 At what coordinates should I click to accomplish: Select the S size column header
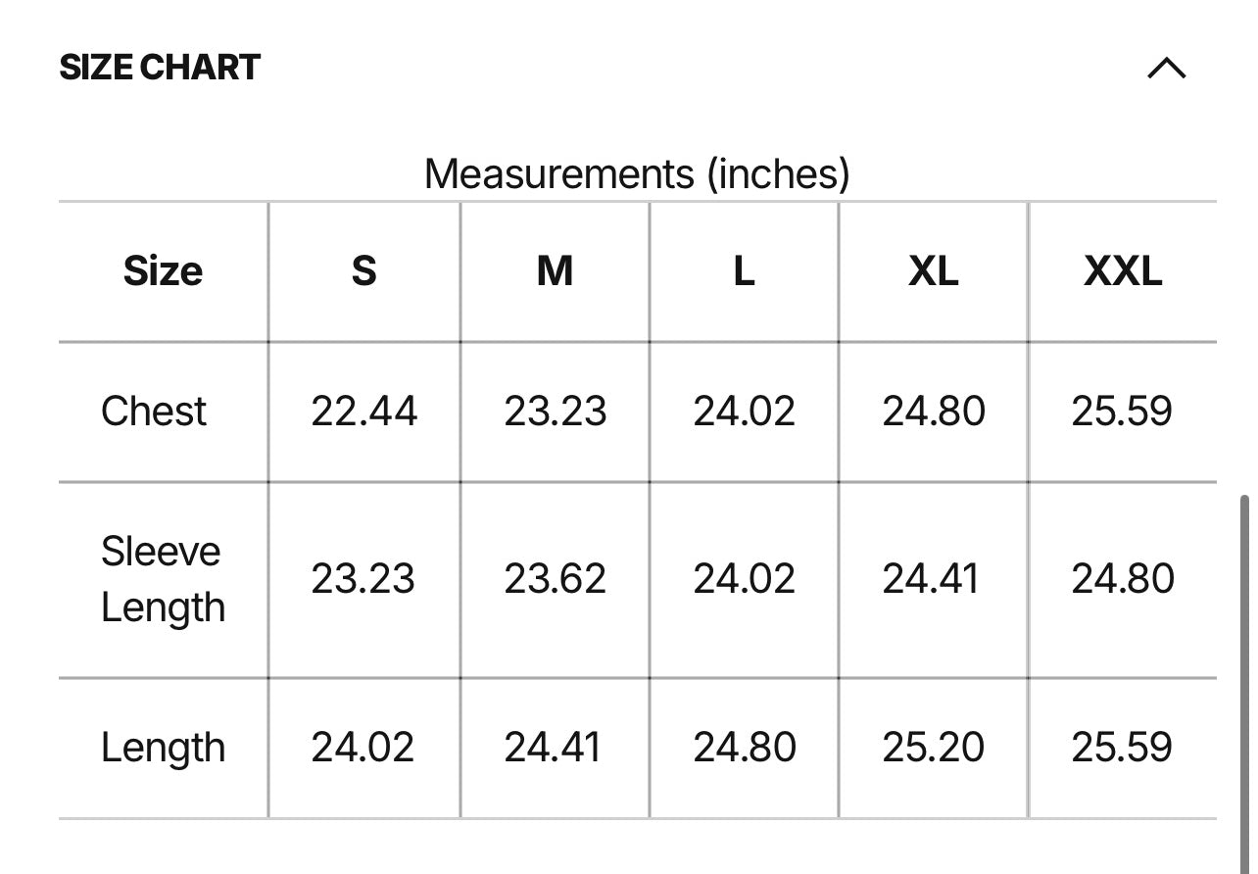pyautogui.click(x=363, y=270)
